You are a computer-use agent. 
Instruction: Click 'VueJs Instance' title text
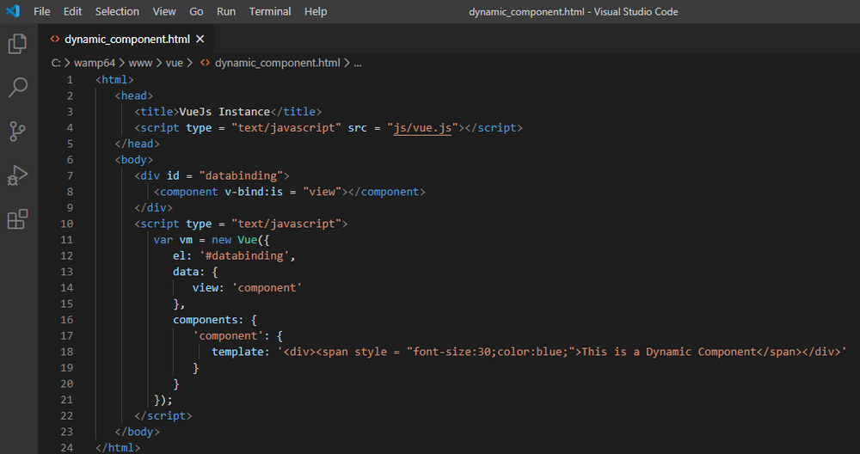pos(224,112)
